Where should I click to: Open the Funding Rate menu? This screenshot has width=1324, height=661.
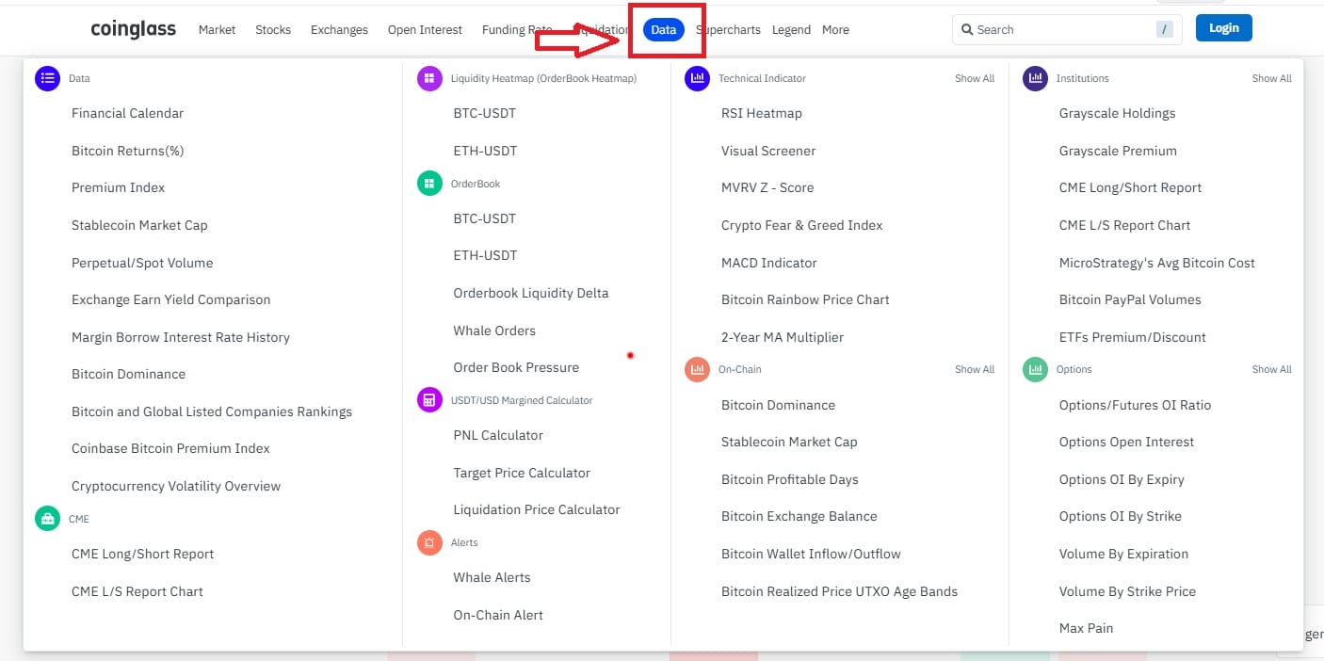pyautogui.click(x=517, y=29)
